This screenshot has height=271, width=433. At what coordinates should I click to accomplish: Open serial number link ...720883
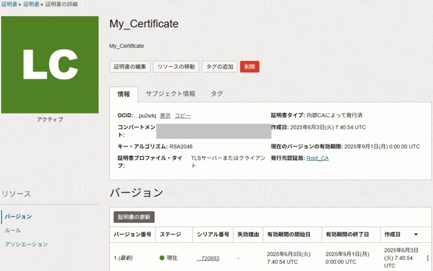[x=208, y=258]
